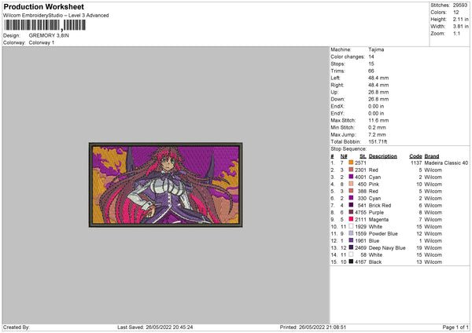Click the Page 1 of 1 indicator

click(455, 327)
